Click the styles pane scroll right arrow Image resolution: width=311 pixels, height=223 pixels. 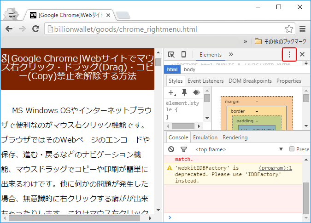click(199, 126)
